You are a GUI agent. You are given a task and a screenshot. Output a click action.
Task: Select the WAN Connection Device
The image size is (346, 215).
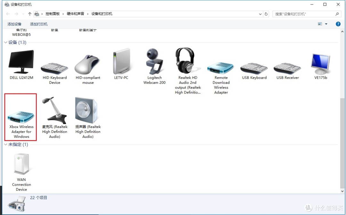pos(21,172)
